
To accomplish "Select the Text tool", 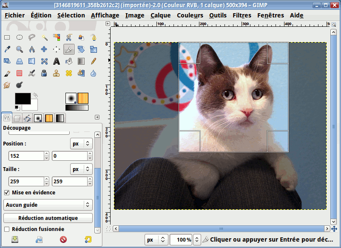I will pyautogui.click(x=57, y=61).
